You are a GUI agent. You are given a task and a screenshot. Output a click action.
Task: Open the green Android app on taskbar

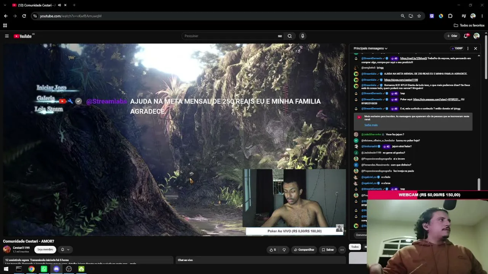click(x=81, y=269)
